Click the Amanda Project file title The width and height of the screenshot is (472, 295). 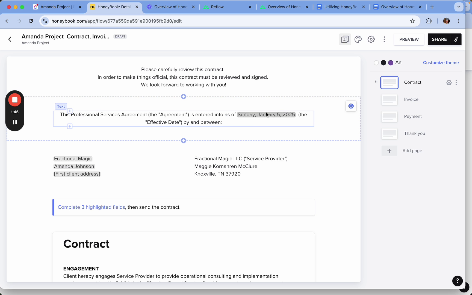point(66,37)
